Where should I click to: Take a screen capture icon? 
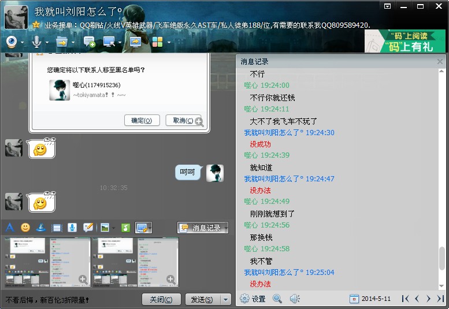click(x=142, y=228)
